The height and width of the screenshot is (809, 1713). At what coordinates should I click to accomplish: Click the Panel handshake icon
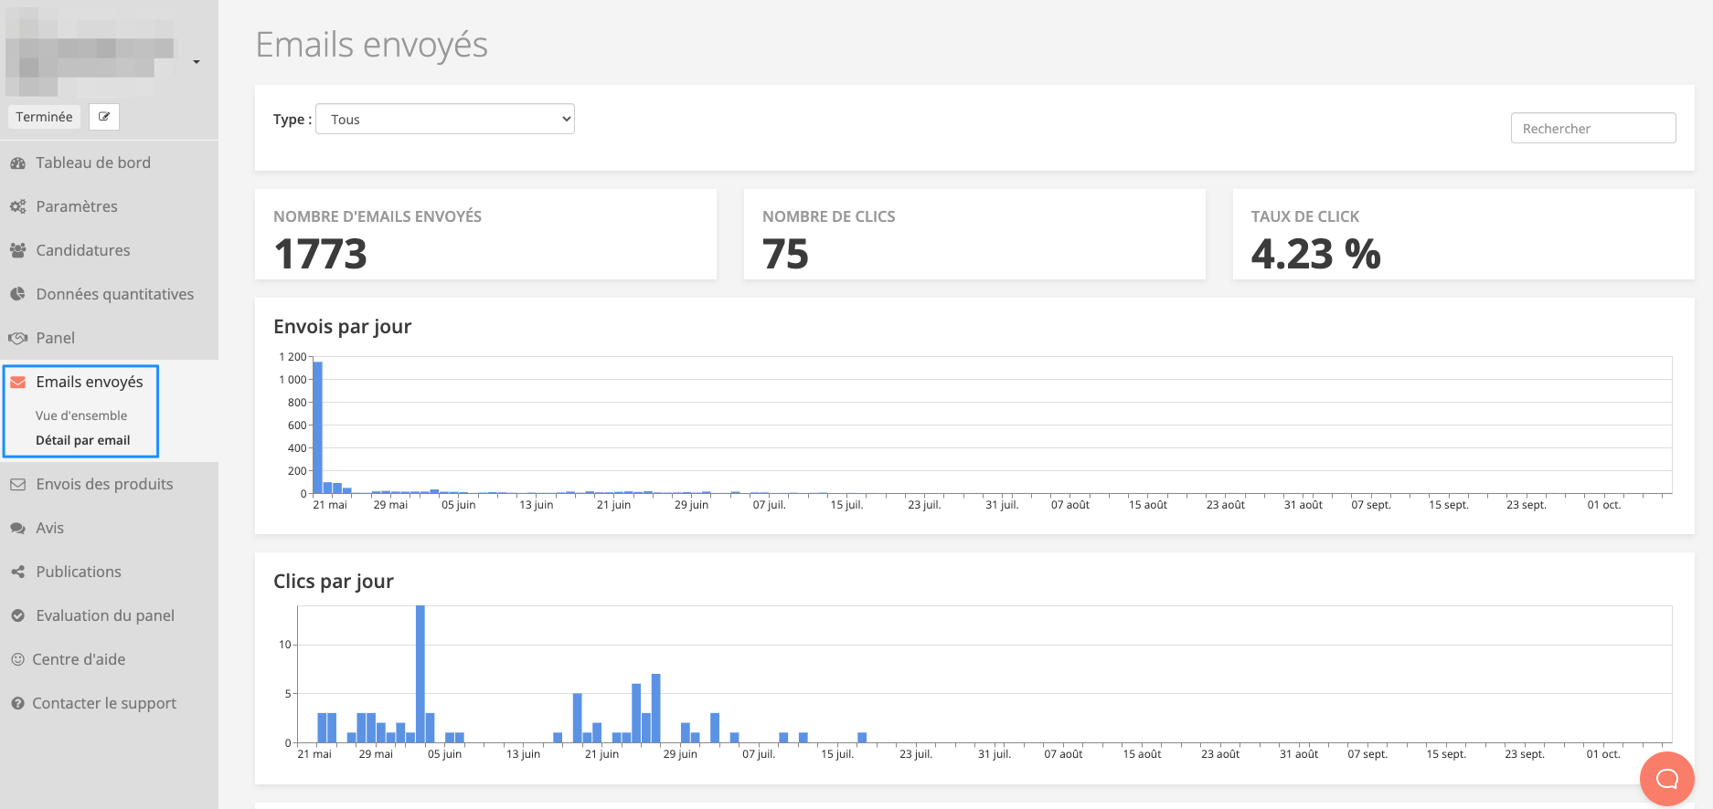click(17, 338)
